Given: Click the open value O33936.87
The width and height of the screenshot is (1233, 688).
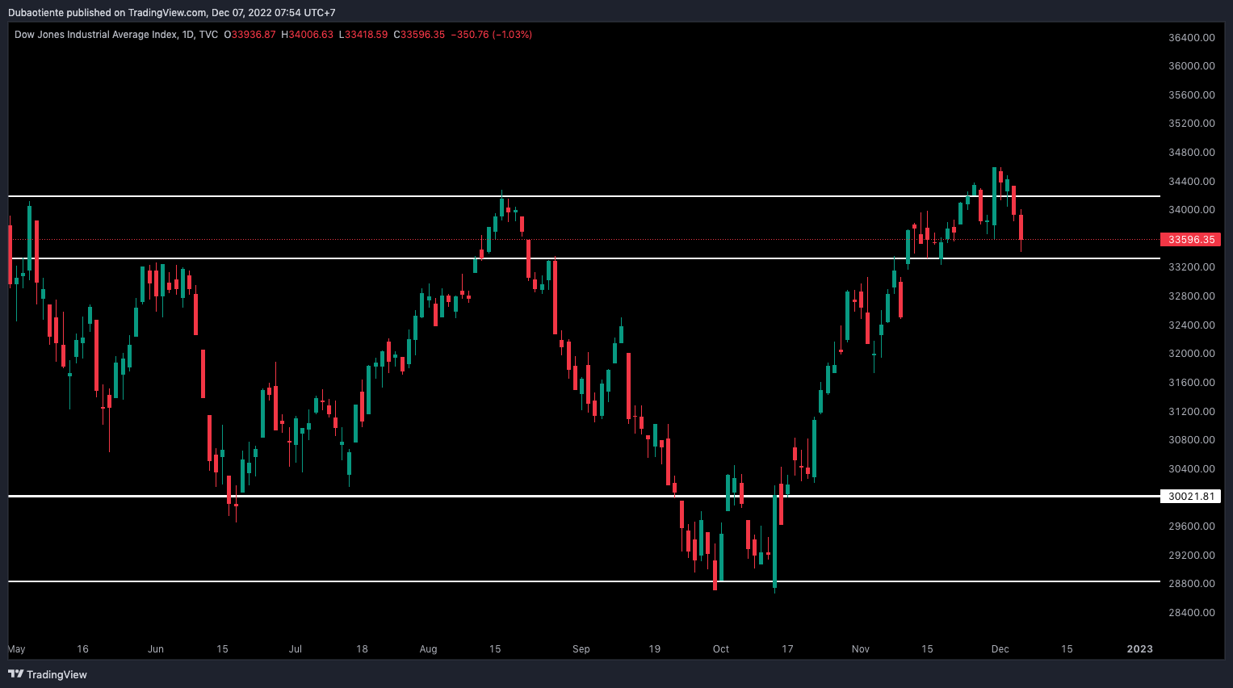Looking at the screenshot, I should (x=250, y=35).
